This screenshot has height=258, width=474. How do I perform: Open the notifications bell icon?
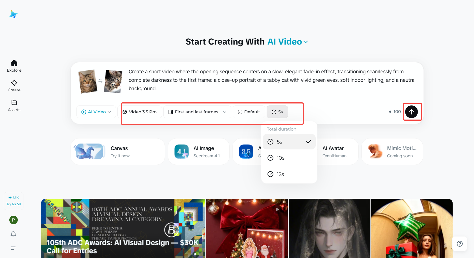coord(13,234)
